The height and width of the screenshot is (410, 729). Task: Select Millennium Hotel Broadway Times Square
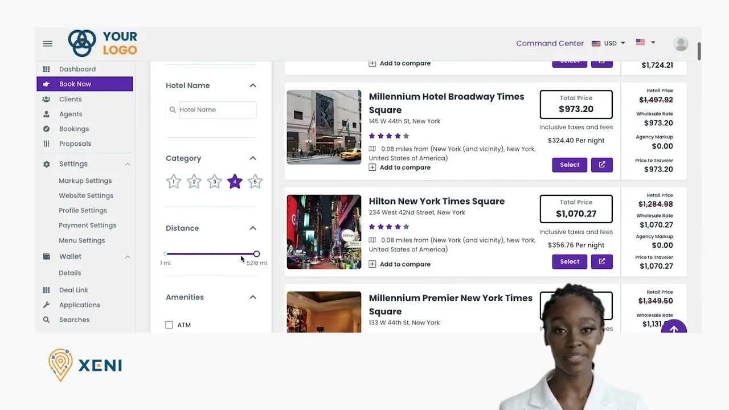coord(570,165)
